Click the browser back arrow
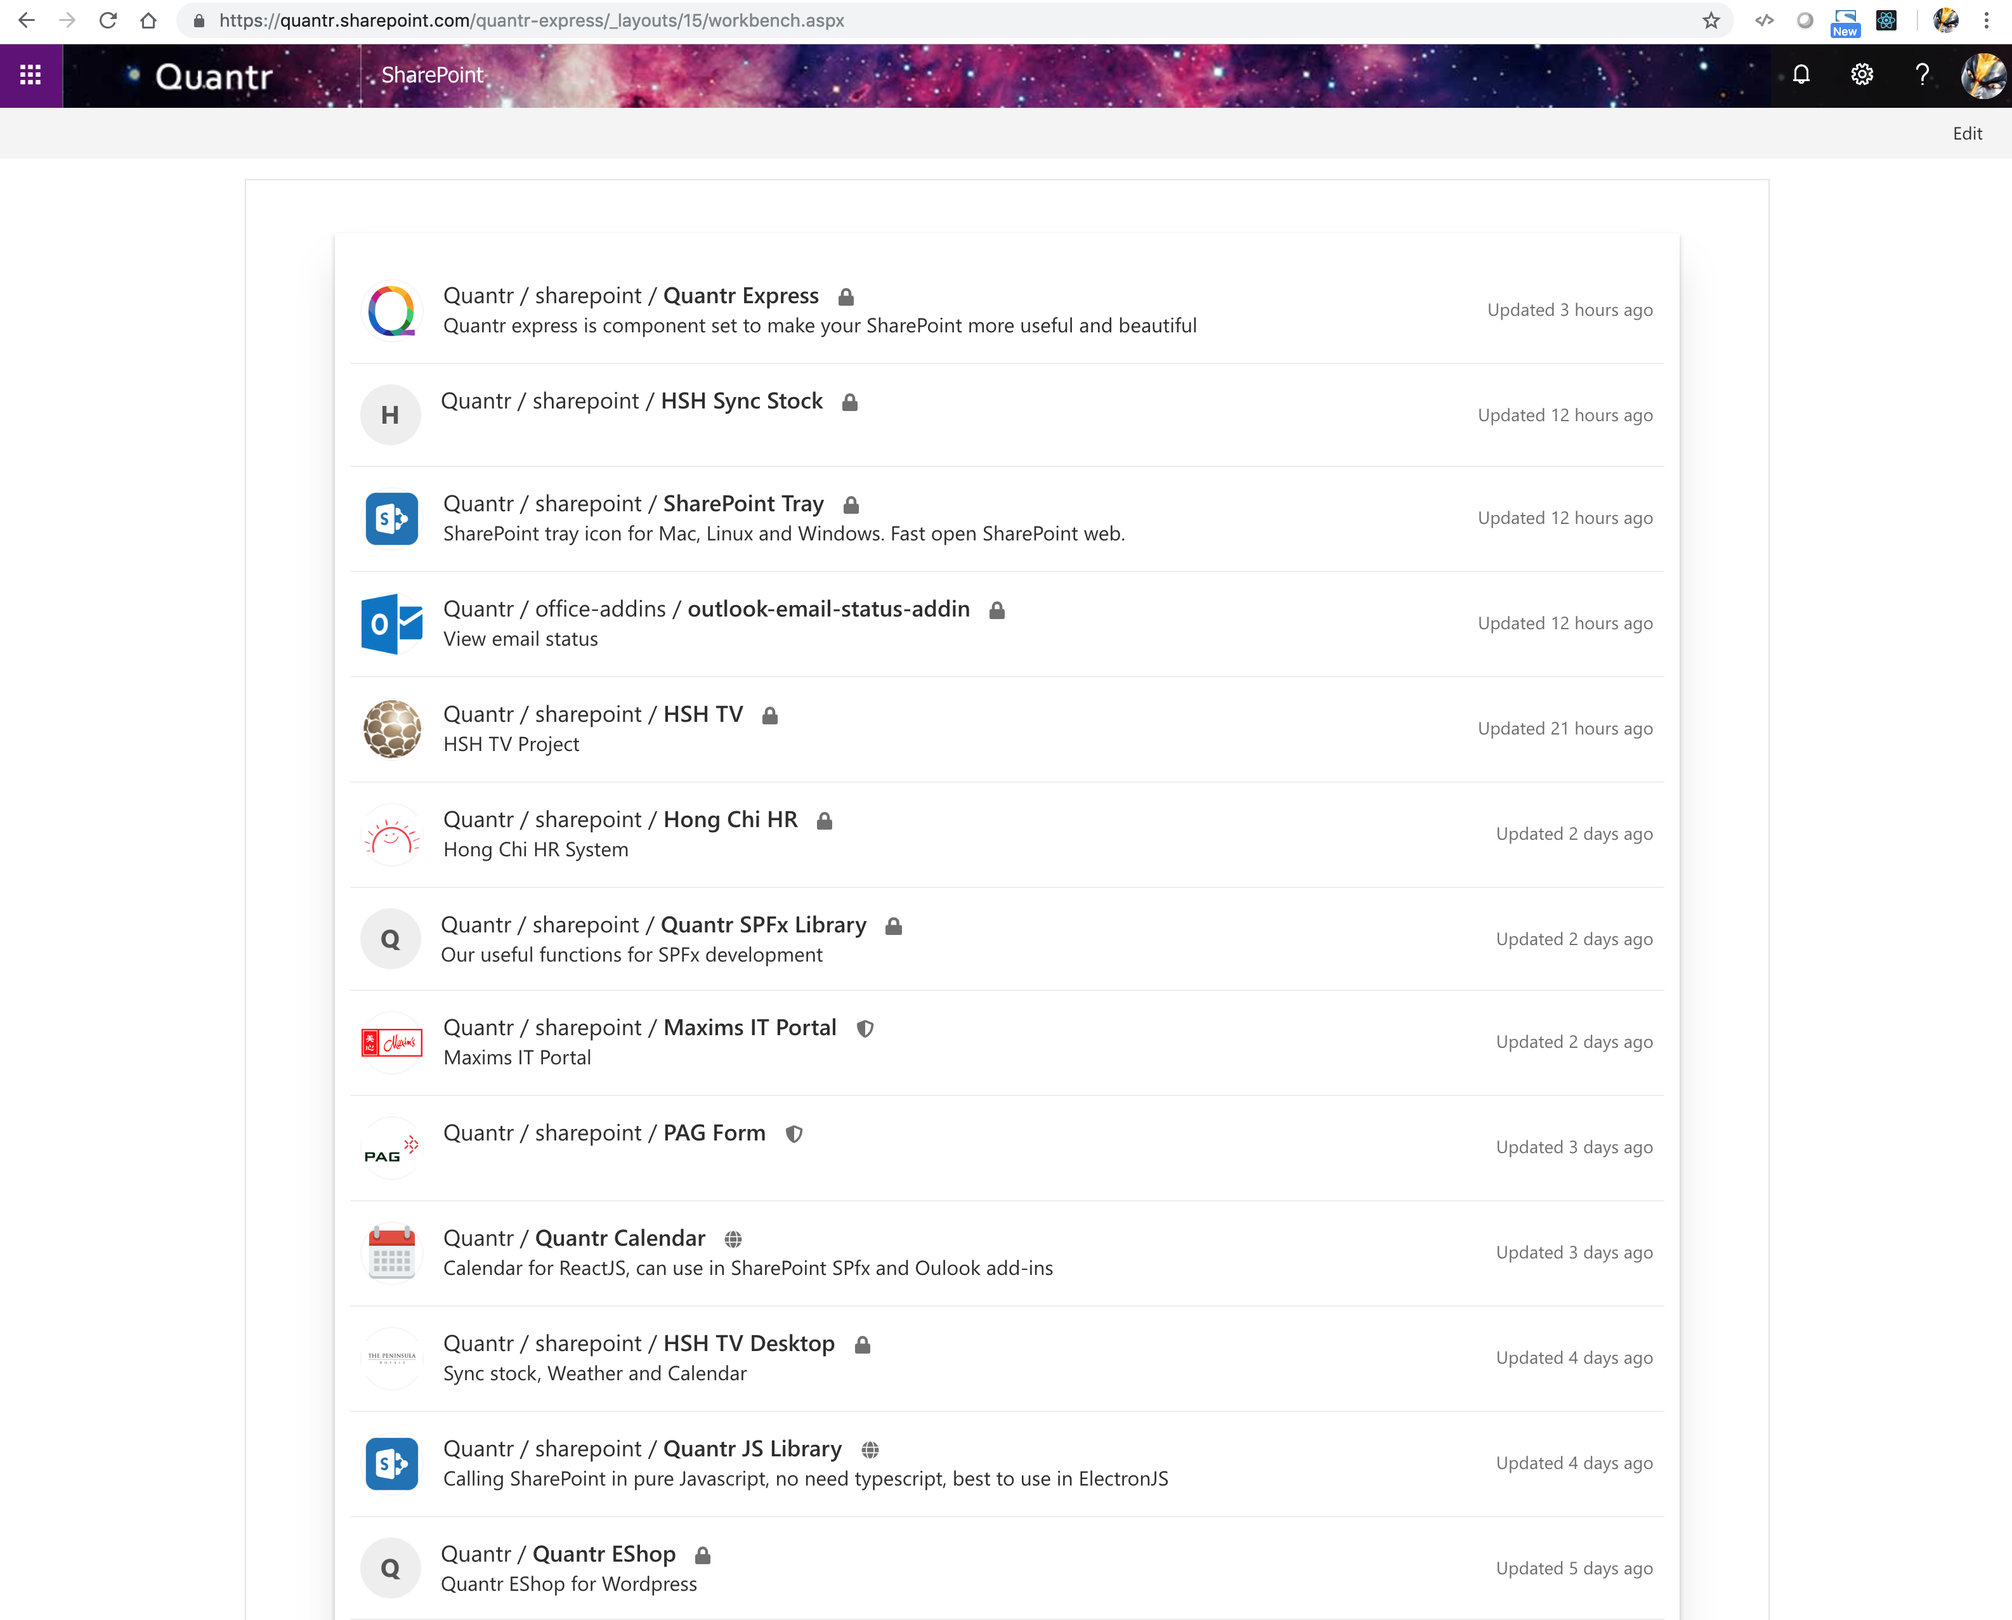2012x1620 pixels. (x=27, y=20)
